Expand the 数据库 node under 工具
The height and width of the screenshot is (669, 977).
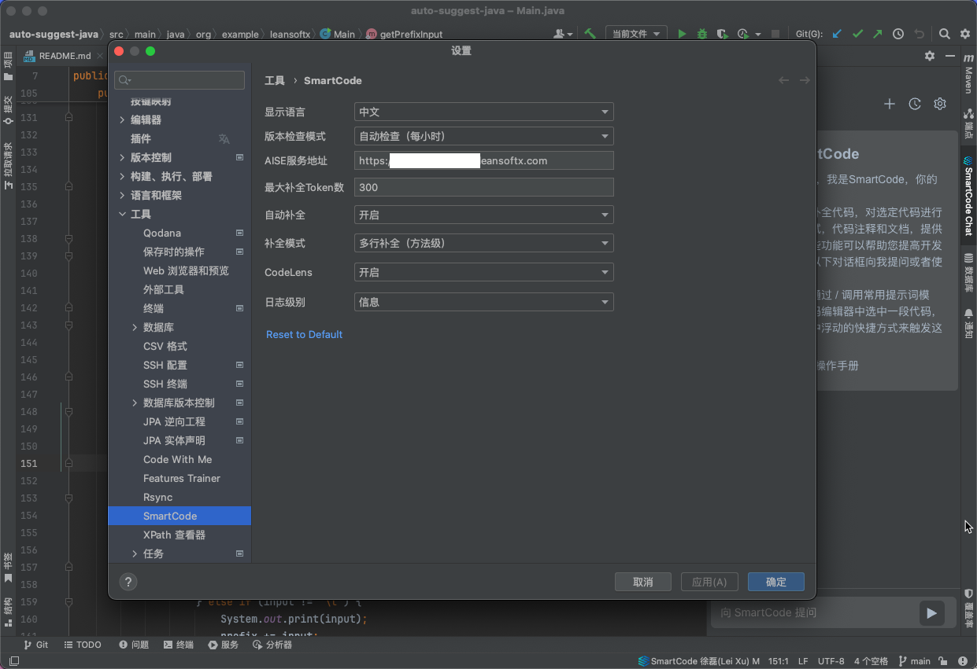[135, 327]
